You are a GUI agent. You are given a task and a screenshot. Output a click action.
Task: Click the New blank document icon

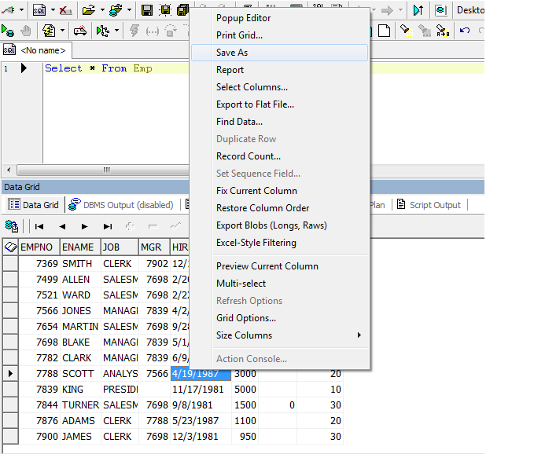[x=385, y=31]
